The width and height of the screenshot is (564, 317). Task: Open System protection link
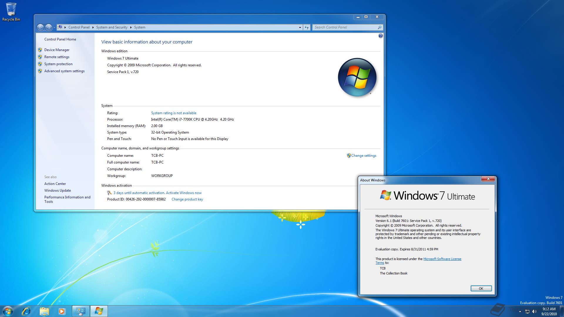tap(58, 64)
